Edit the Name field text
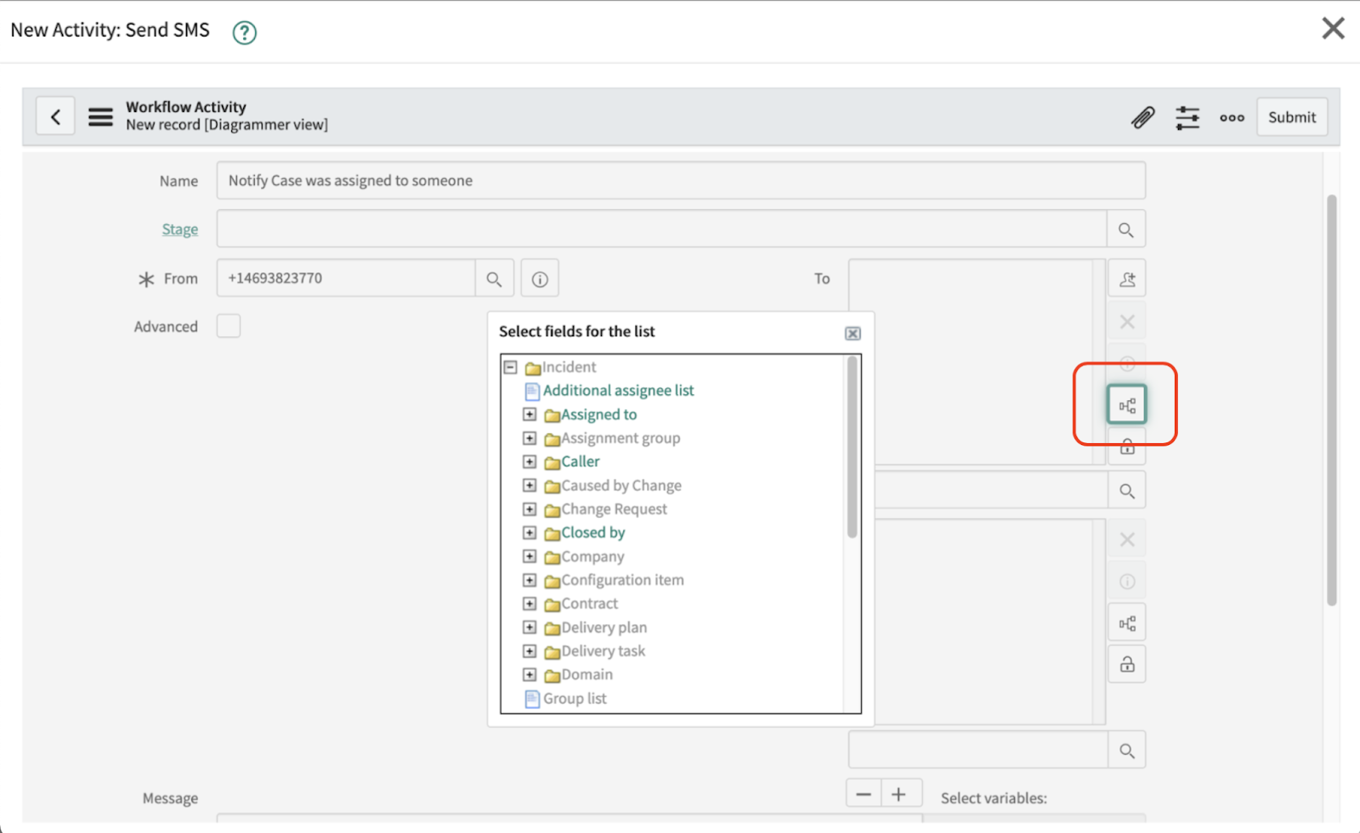The image size is (1360, 833). pyautogui.click(x=681, y=181)
